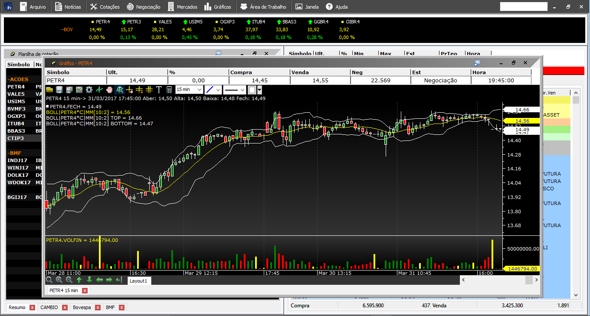Select the double horizontal line tool

[139, 90]
